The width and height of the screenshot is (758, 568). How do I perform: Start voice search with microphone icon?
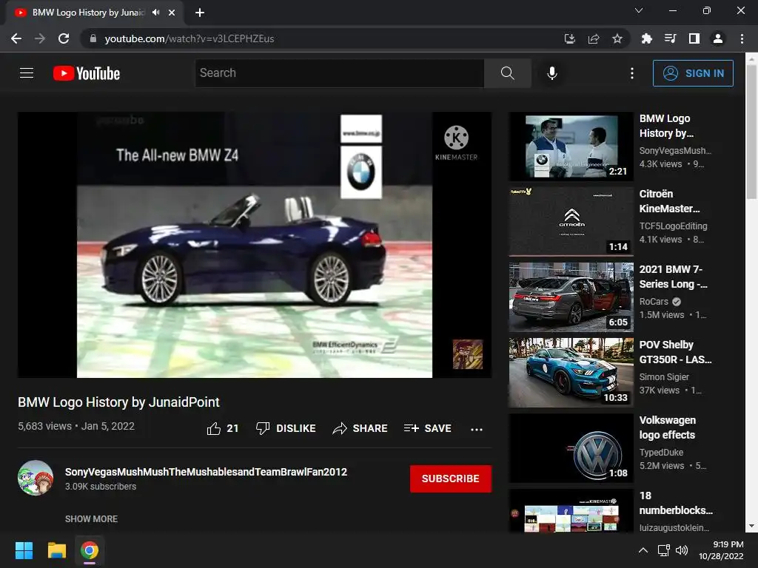point(552,73)
